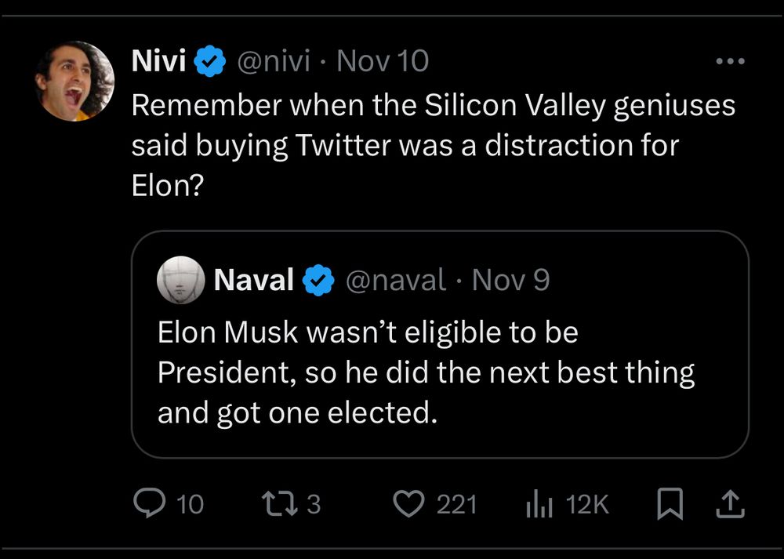
Task: Open the Nivi display name link
Action: [x=158, y=61]
